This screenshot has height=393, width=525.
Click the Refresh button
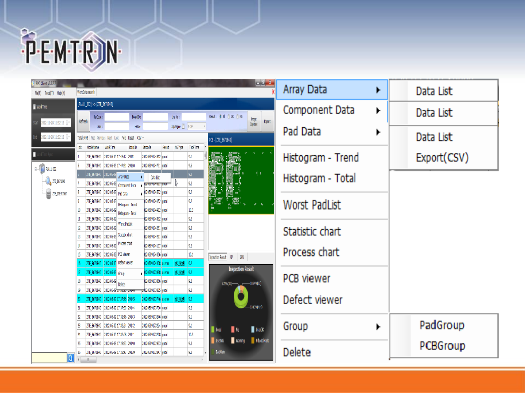point(83,122)
